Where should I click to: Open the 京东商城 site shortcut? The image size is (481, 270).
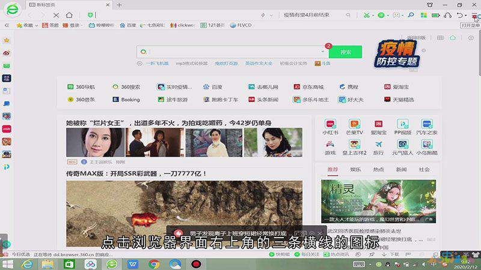tap(308, 87)
